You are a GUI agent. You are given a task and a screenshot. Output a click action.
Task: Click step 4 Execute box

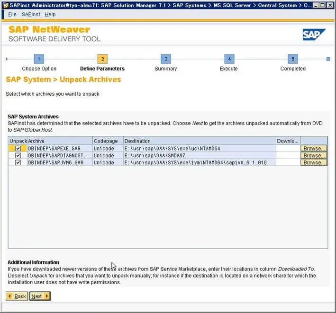(x=229, y=59)
